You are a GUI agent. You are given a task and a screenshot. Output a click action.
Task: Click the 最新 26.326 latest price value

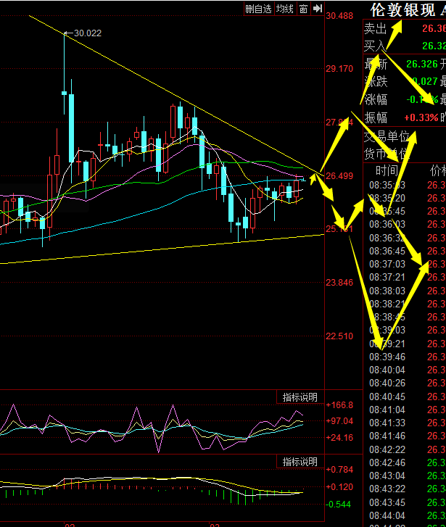(421, 64)
